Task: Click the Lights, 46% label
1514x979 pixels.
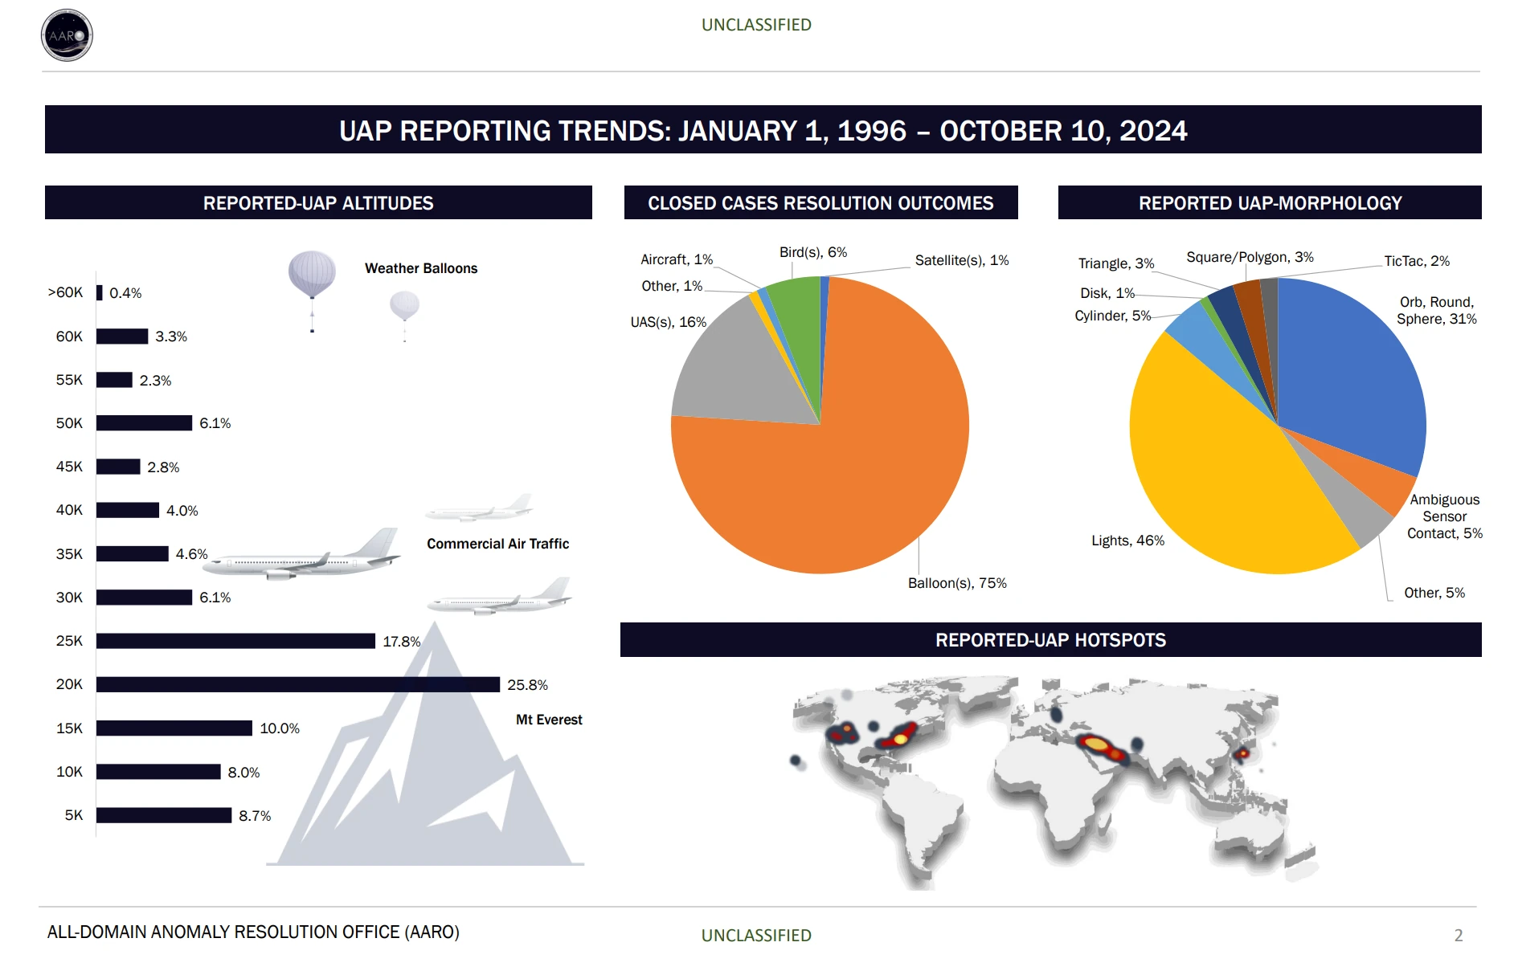Action: pyautogui.click(x=1127, y=540)
